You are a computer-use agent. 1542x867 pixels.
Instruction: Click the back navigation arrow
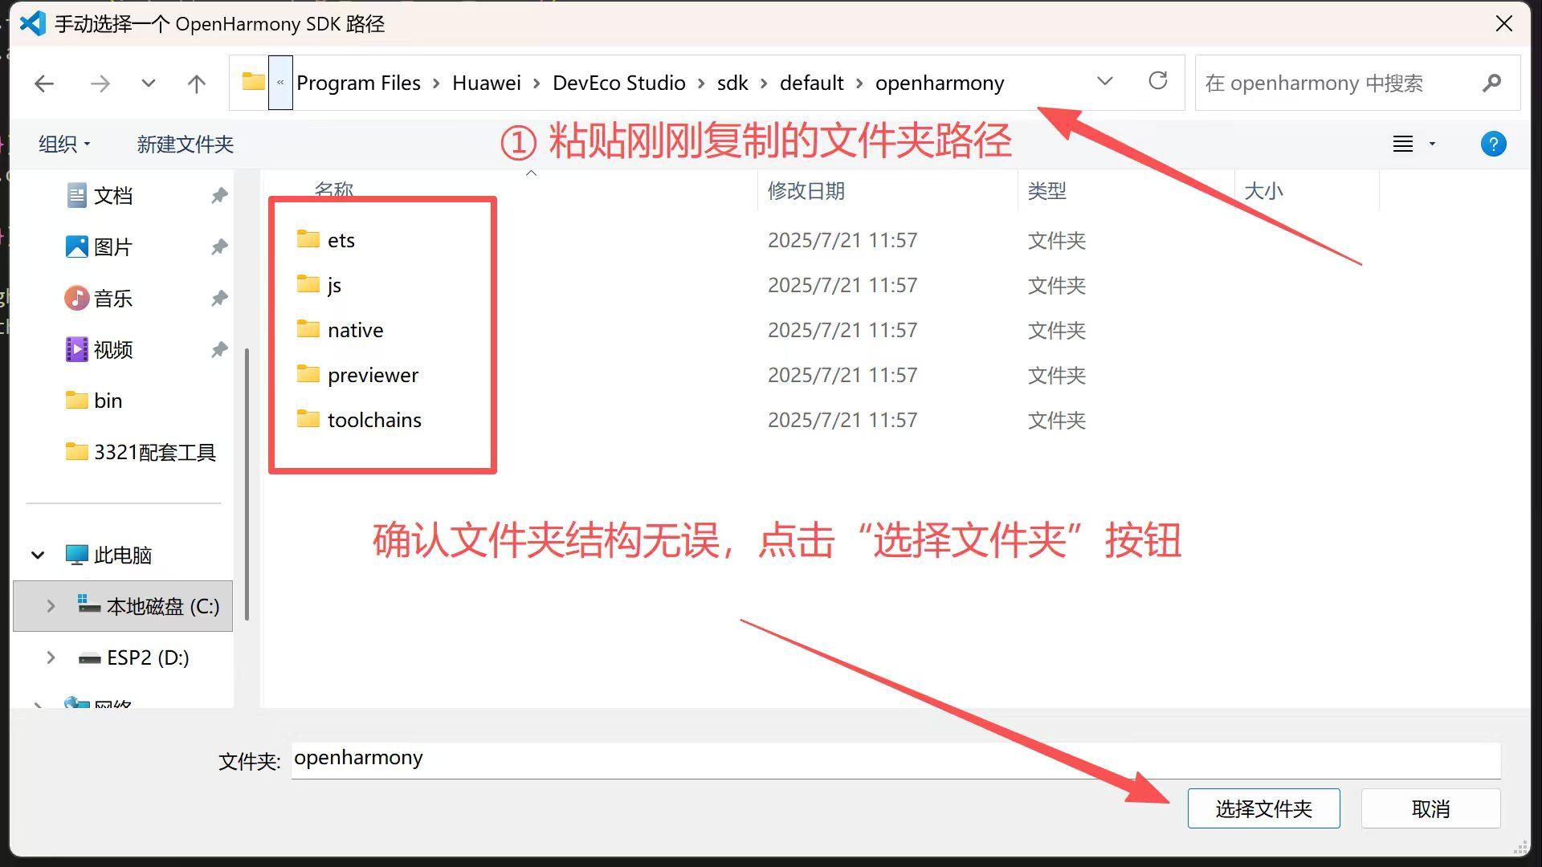pyautogui.click(x=44, y=83)
